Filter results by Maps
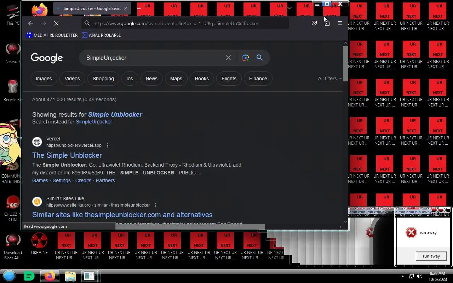The height and width of the screenshot is (283, 453). coord(176,79)
